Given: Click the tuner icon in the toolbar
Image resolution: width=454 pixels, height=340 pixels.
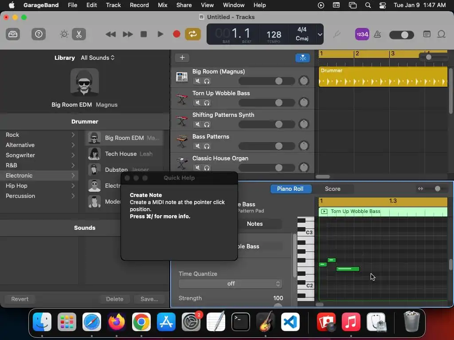Looking at the screenshot, I should point(337,35).
